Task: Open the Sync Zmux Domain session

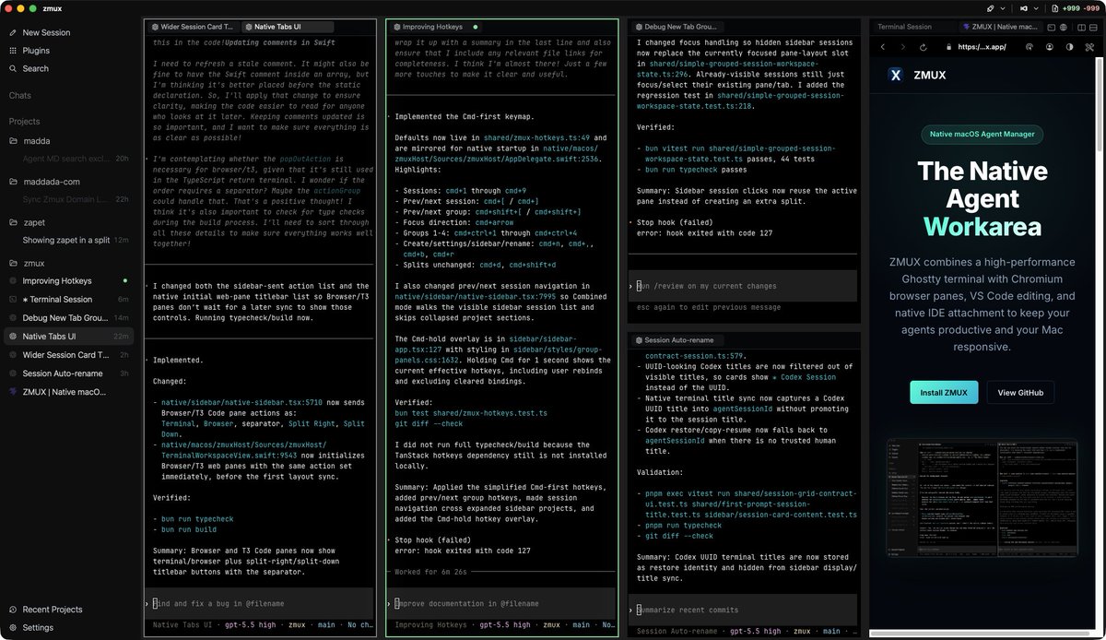Action: click(x=69, y=199)
